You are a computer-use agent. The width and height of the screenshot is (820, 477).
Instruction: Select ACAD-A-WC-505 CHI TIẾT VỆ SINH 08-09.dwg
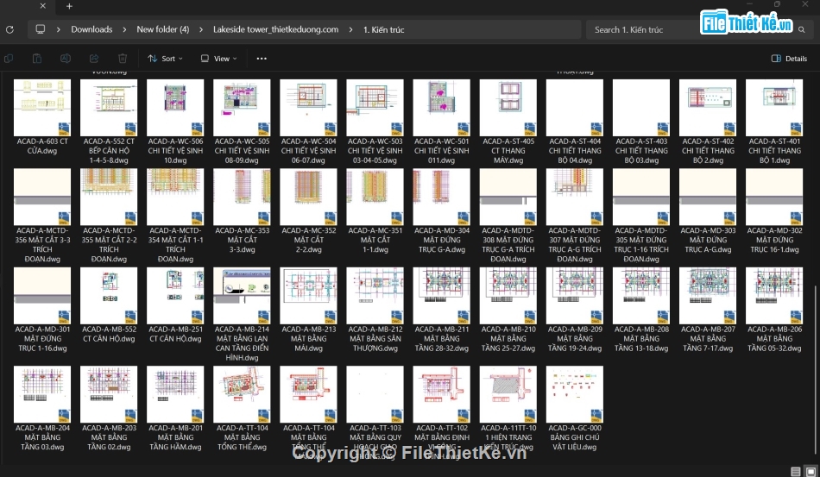click(242, 122)
